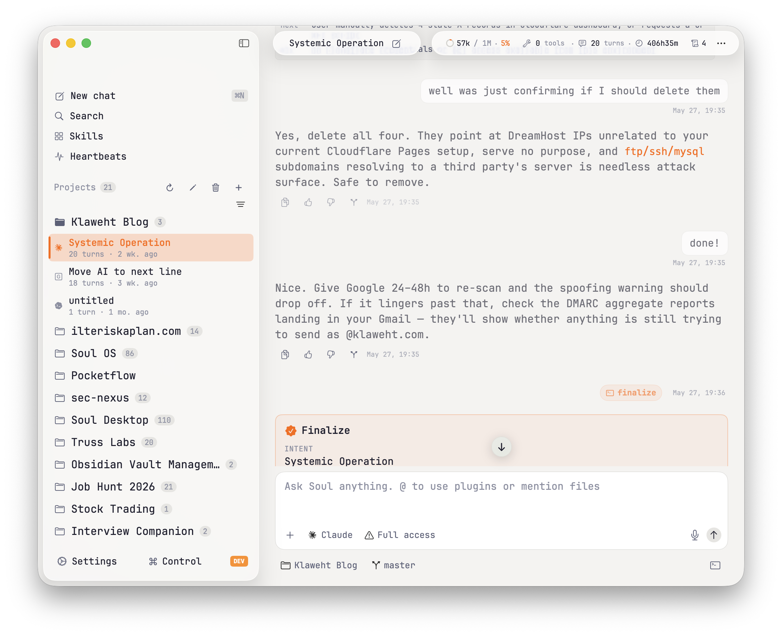Open the Skills section
This screenshot has width=782, height=636.
click(151, 136)
